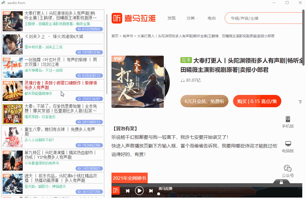Click the left list panel scrollbar
Screen dimensions: 306x199
pos(107,54)
